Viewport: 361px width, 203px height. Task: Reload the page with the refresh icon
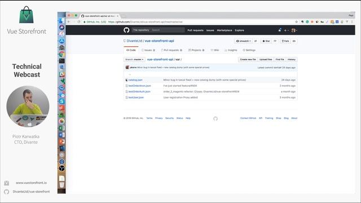[x=79, y=21]
